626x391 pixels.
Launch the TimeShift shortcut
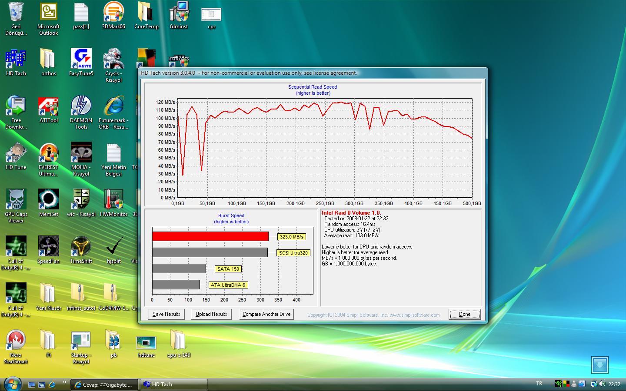81,250
